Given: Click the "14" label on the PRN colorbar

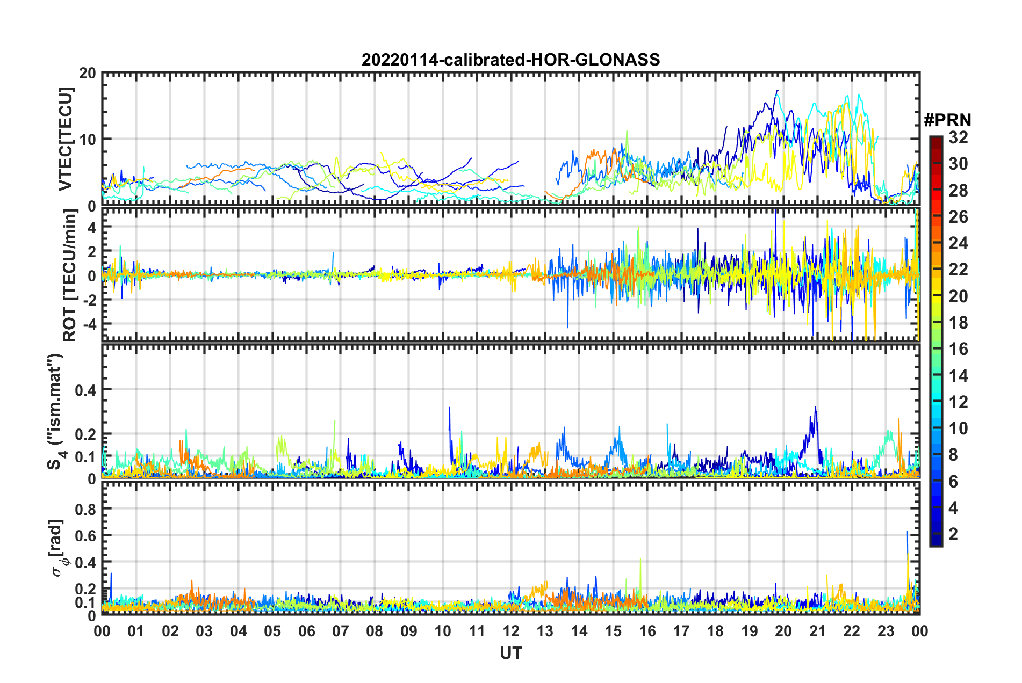Looking at the screenshot, I should (958, 376).
